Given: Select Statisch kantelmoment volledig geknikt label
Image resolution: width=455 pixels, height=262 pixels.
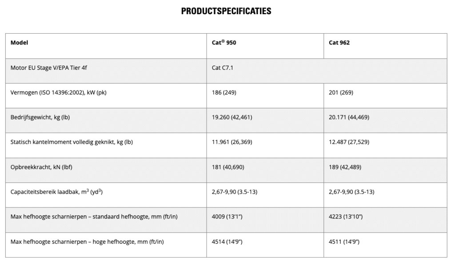Looking at the screenshot, I should pos(72,142).
